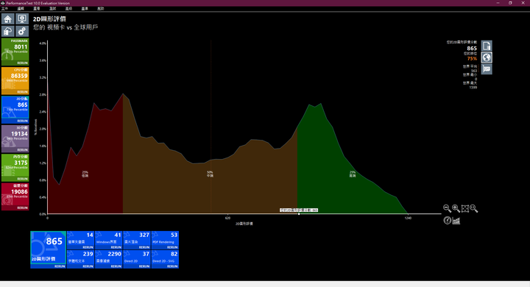
Task: Fit chart to full extents icon
Action: (x=465, y=208)
